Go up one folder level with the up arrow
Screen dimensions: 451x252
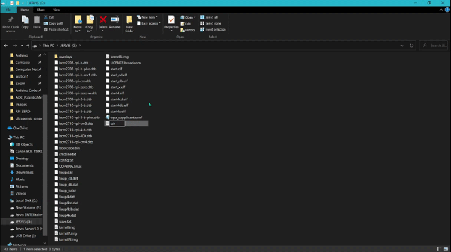(x=28, y=45)
